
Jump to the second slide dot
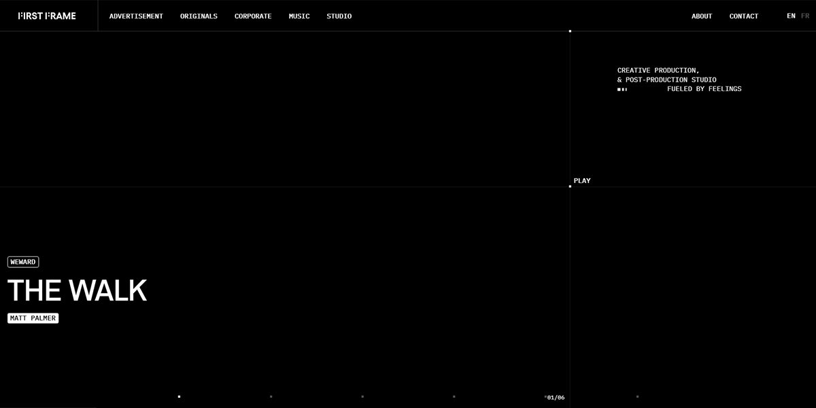point(271,396)
